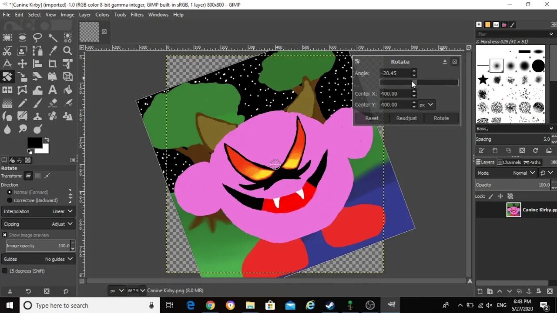
Task: Select the Canine Kirby layer thumbnail
Action: [x=513, y=210]
